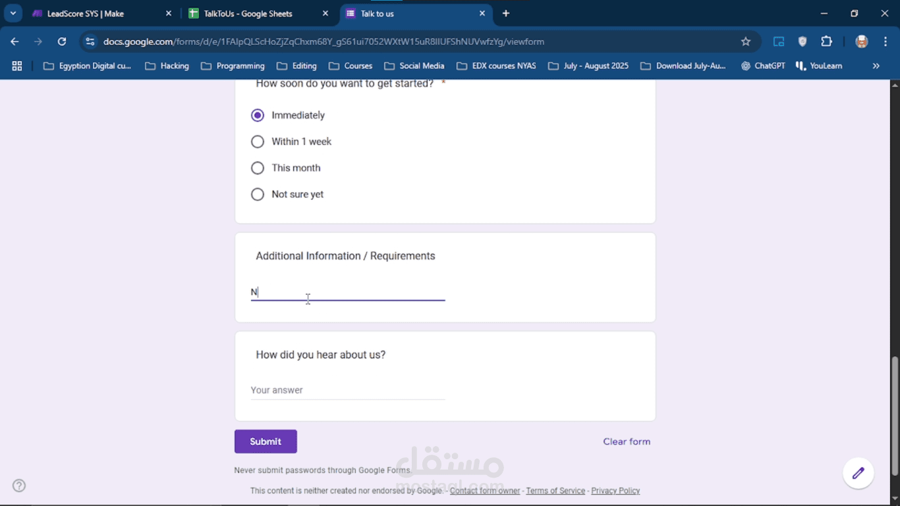Go back to the previous page
This screenshot has height=506, width=900.
(14, 42)
